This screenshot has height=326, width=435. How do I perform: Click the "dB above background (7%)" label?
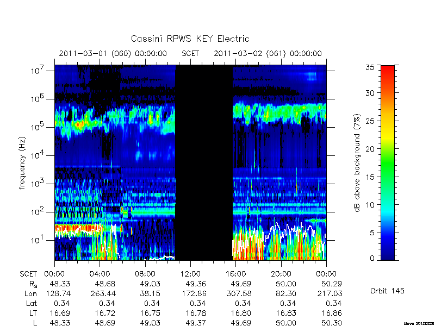(x=357, y=163)
